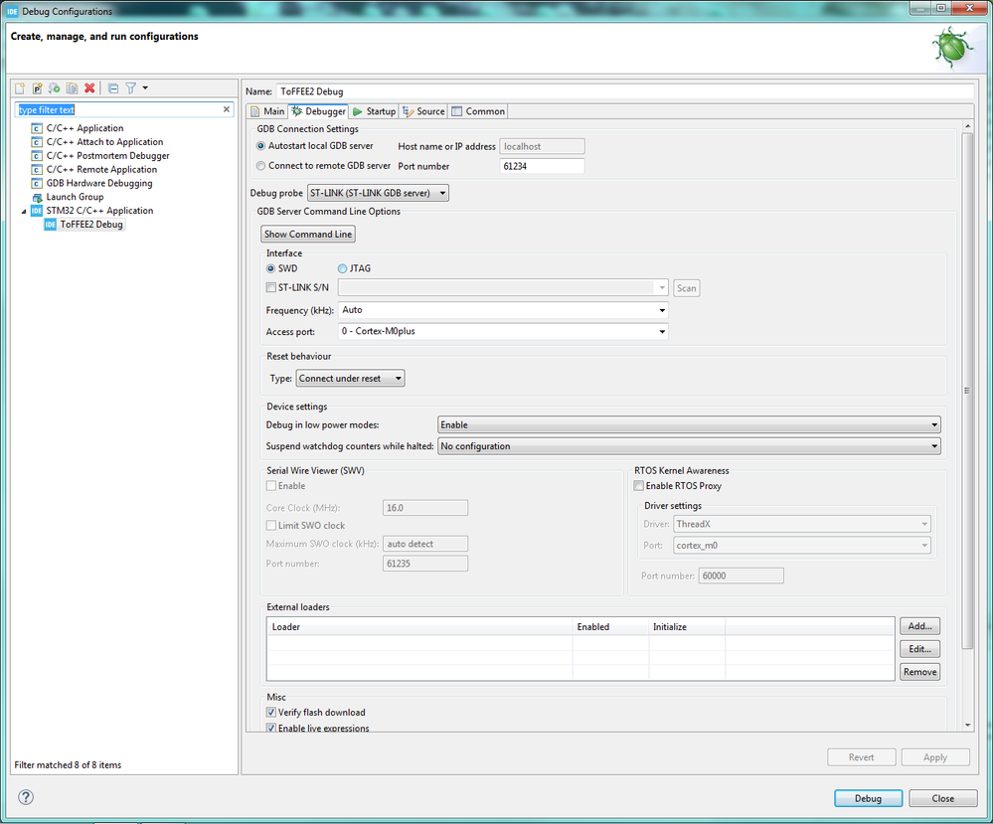The height and width of the screenshot is (824, 993).
Task: Select GDB Hardware Debugging icon
Action: pyautogui.click(x=37, y=184)
